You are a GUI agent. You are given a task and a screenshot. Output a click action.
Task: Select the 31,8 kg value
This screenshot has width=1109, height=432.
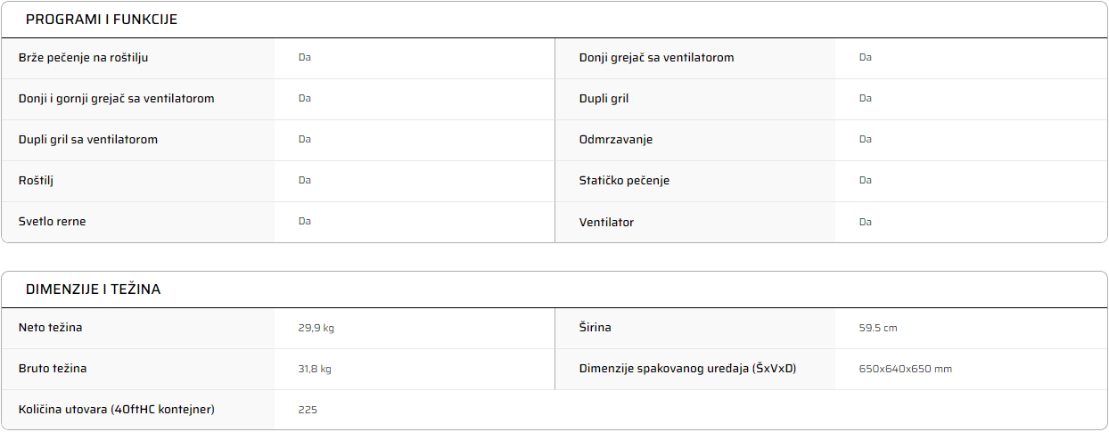315,369
